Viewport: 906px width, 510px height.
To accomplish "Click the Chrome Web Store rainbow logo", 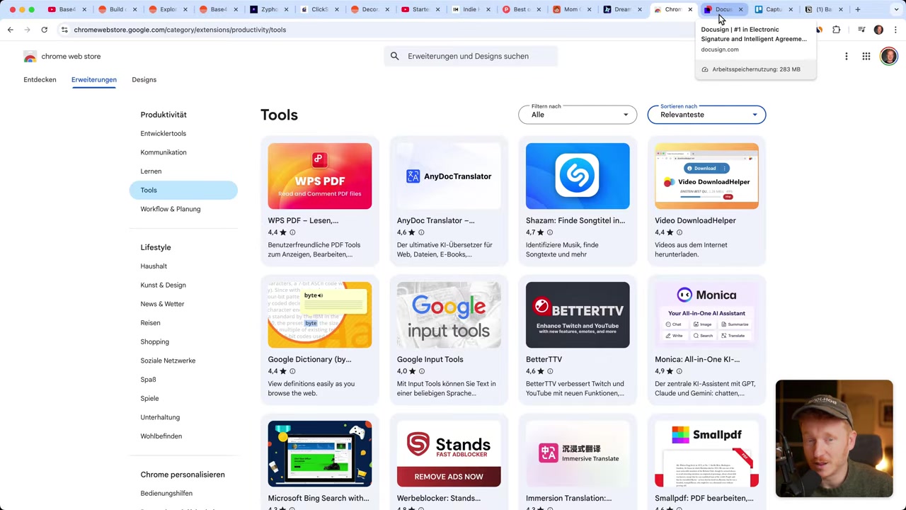I will [30, 57].
